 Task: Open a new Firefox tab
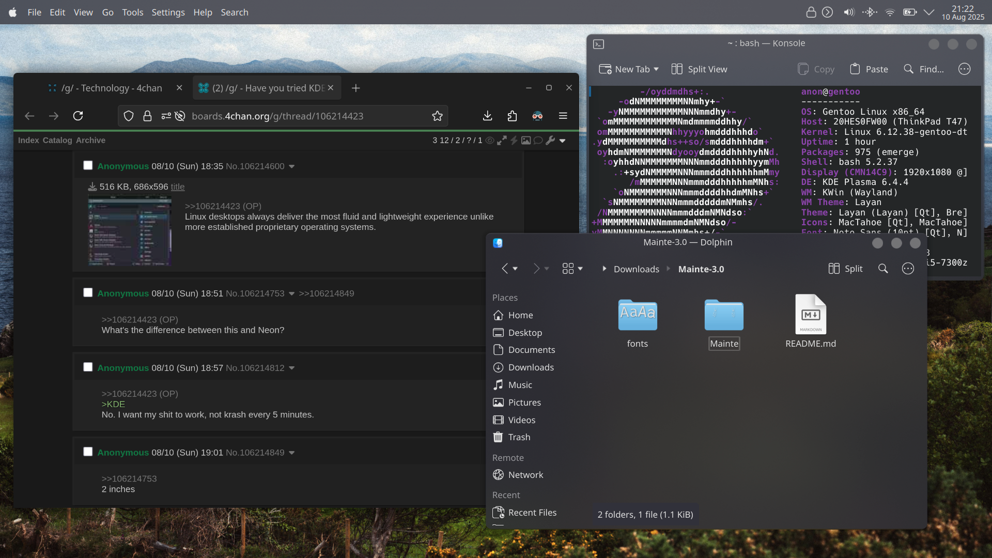[x=355, y=88]
